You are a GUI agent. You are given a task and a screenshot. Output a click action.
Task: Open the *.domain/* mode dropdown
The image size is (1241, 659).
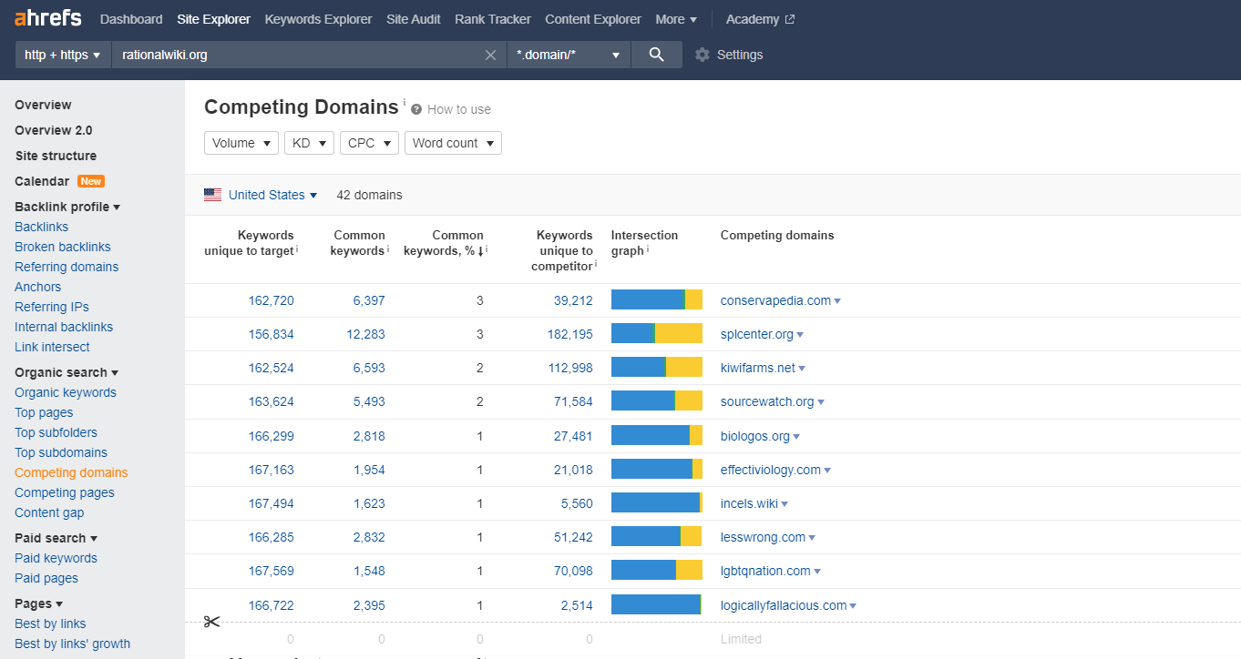pos(569,55)
